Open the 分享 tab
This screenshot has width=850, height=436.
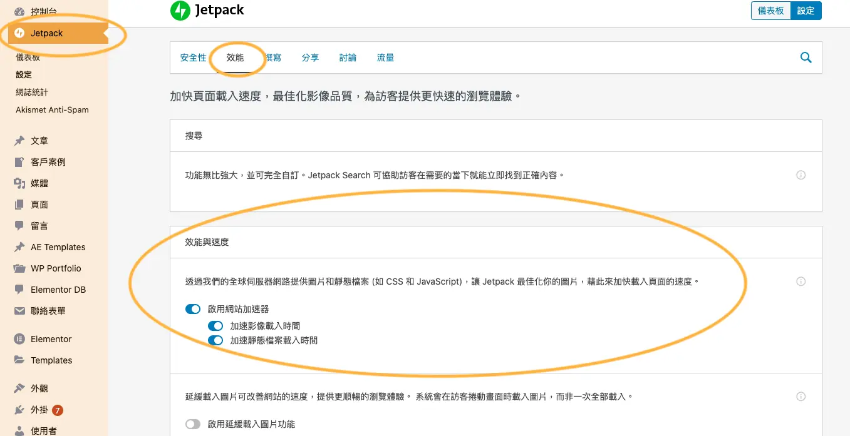click(310, 58)
